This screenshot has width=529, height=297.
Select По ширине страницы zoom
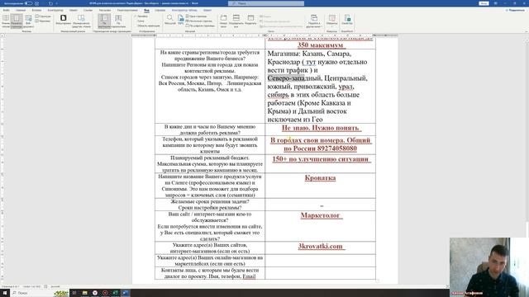click(x=200, y=26)
